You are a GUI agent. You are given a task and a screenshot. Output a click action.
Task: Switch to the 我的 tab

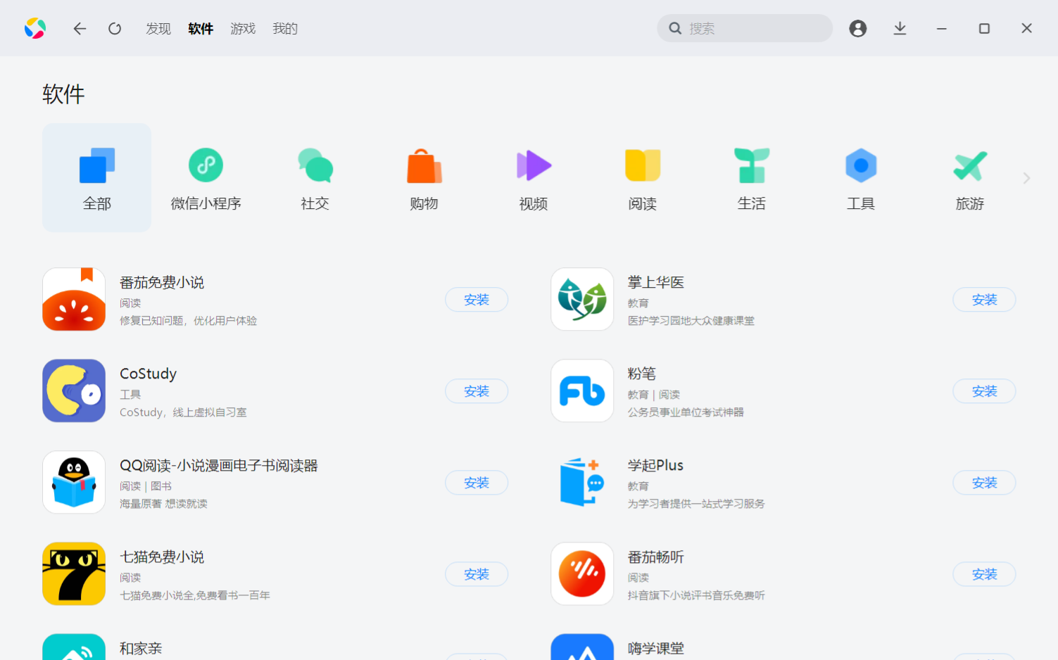285,28
